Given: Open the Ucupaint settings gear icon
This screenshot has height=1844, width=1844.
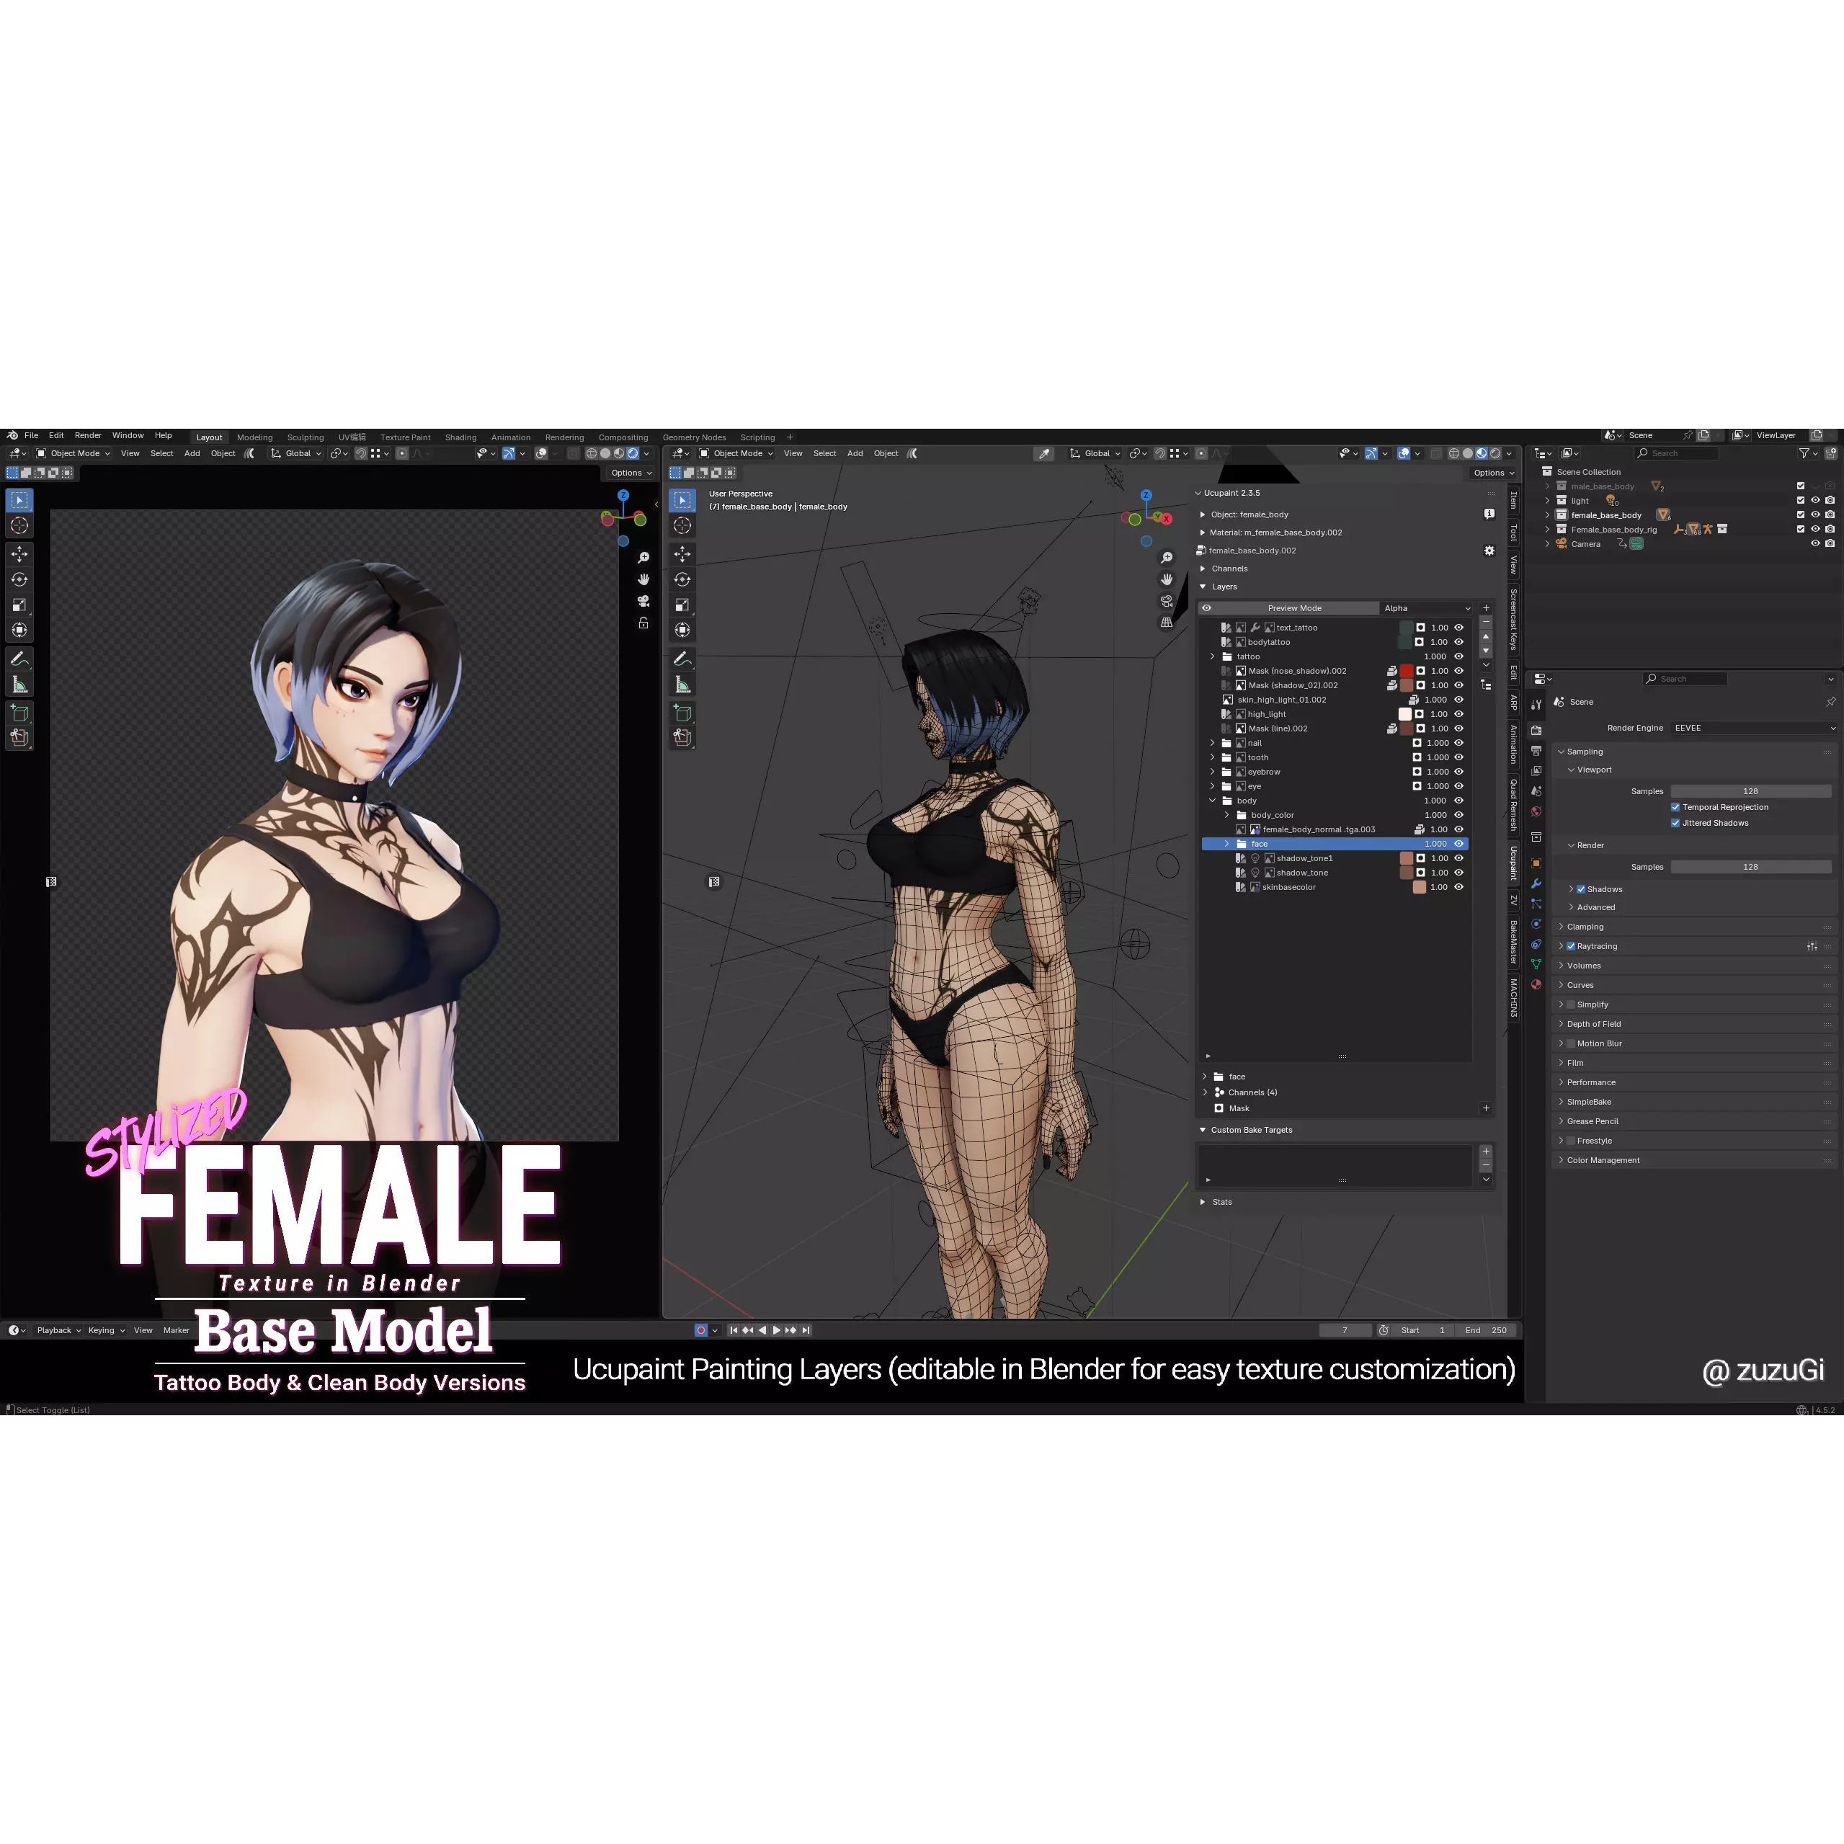Looking at the screenshot, I should pos(1489,551).
